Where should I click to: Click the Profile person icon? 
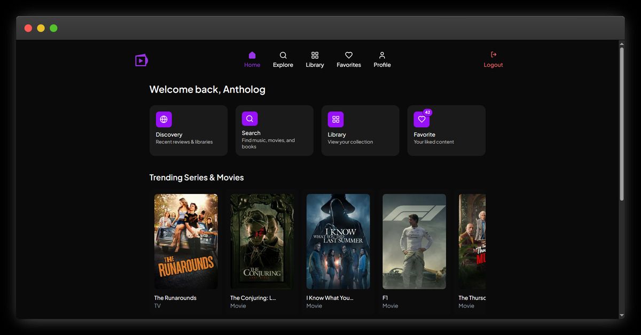[382, 55]
